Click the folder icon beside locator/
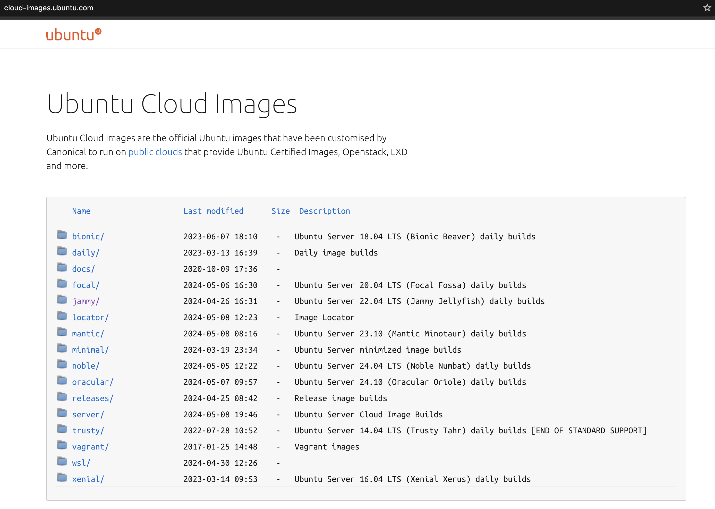This screenshot has width=715, height=509. tap(62, 316)
